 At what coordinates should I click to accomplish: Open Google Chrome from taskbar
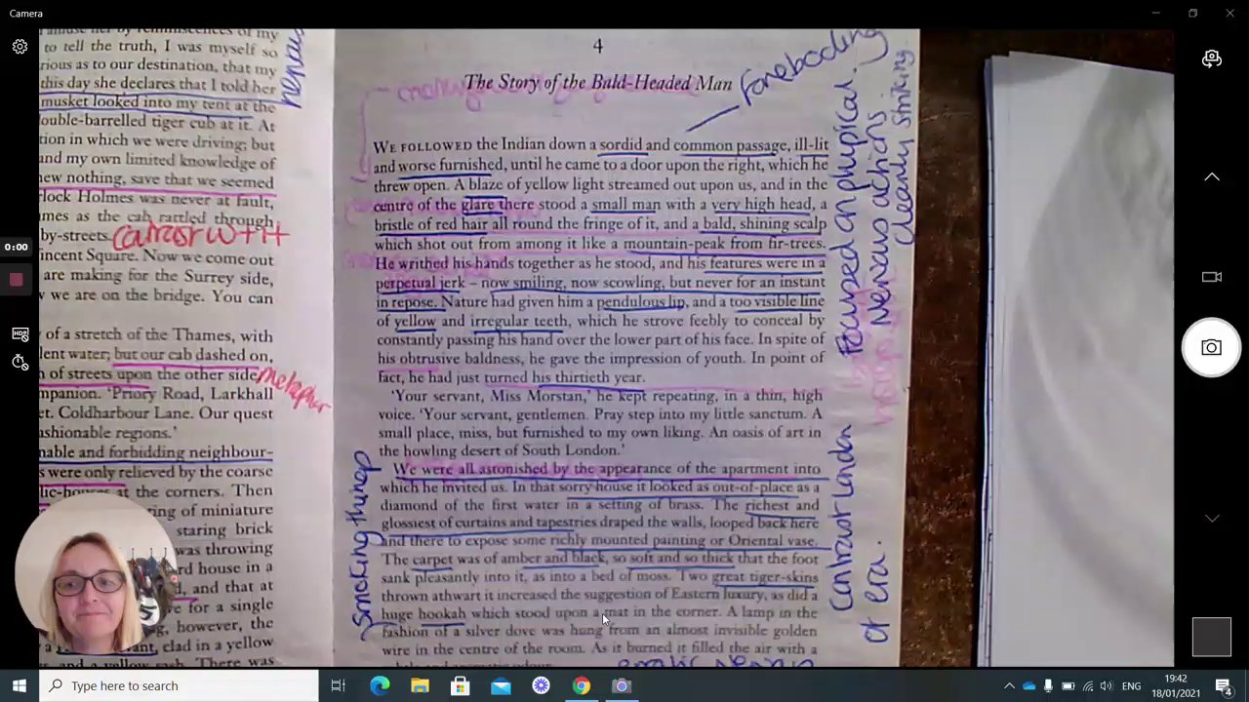pos(581,685)
